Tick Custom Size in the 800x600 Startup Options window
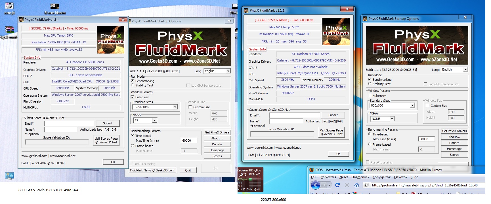Image resolution: width=491 pixels, height=204 pixels. [427, 106]
